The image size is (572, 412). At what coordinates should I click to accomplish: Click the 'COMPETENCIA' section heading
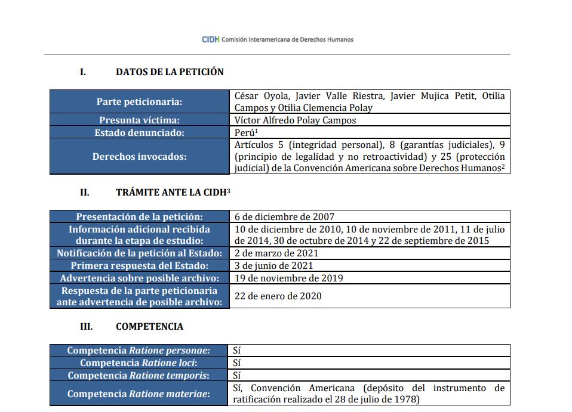pos(149,327)
